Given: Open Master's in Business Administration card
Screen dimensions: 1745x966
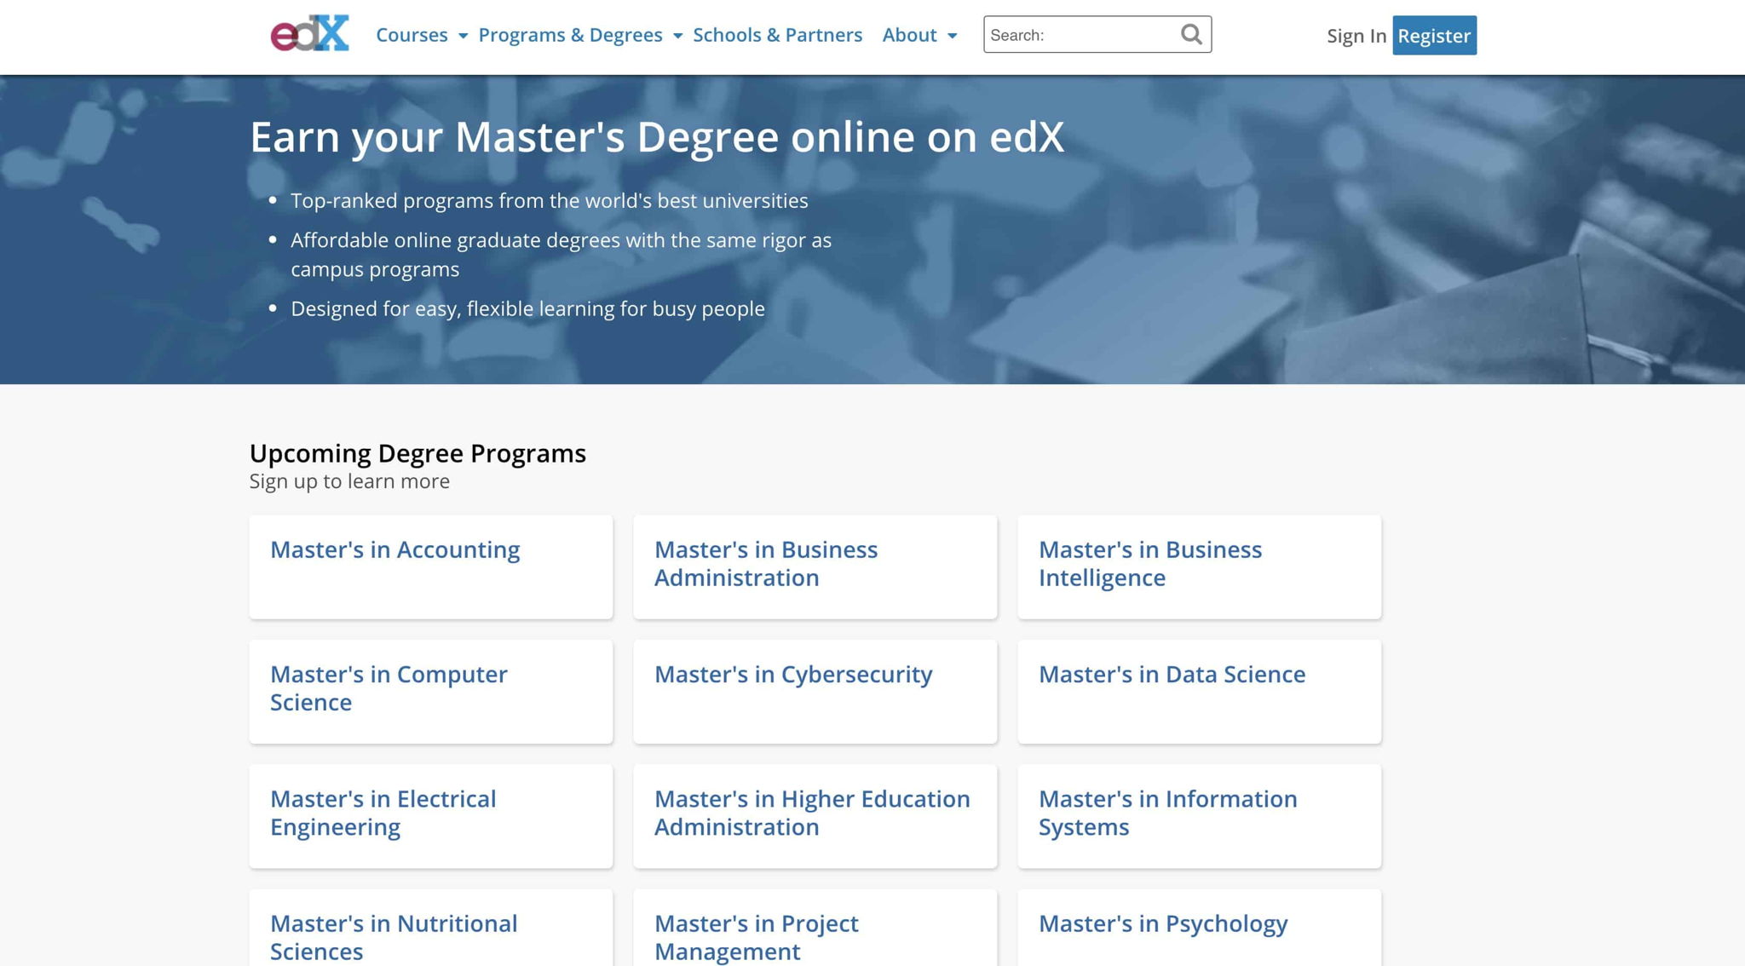Looking at the screenshot, I should pos(815,566).
